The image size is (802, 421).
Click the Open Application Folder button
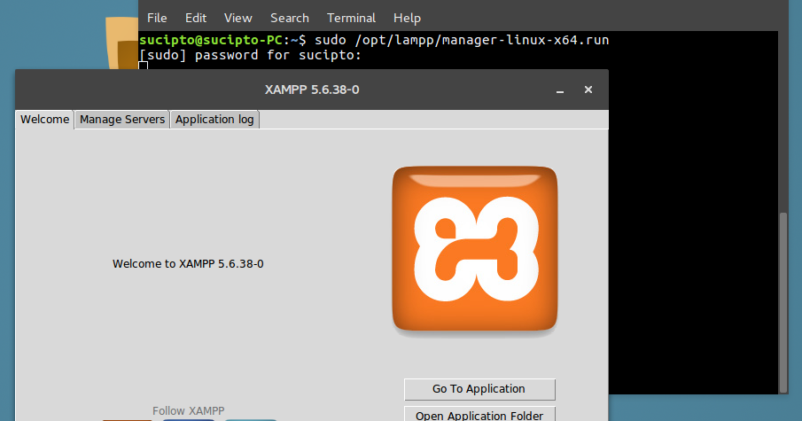click(479, 414)
